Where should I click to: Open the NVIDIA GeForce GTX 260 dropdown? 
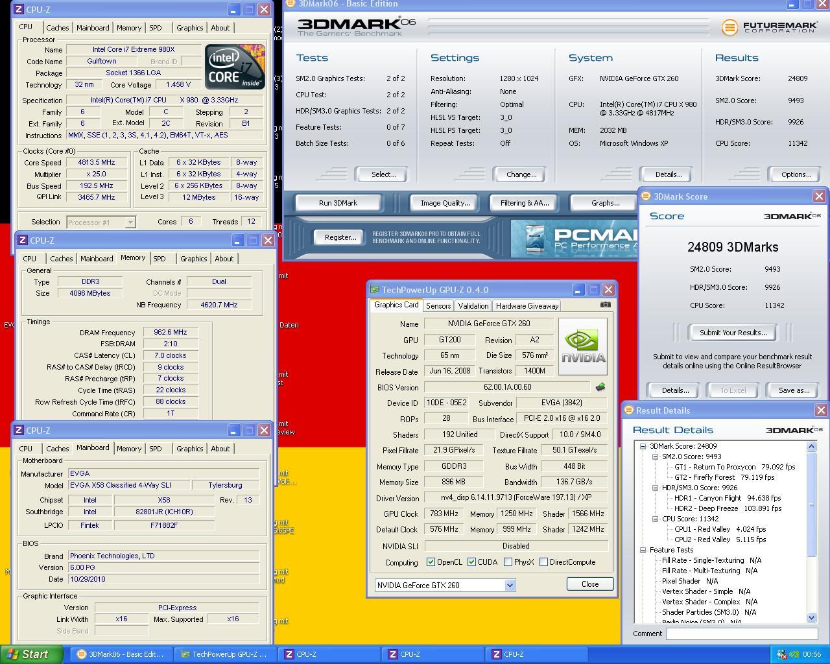click(x=445, y=585)
